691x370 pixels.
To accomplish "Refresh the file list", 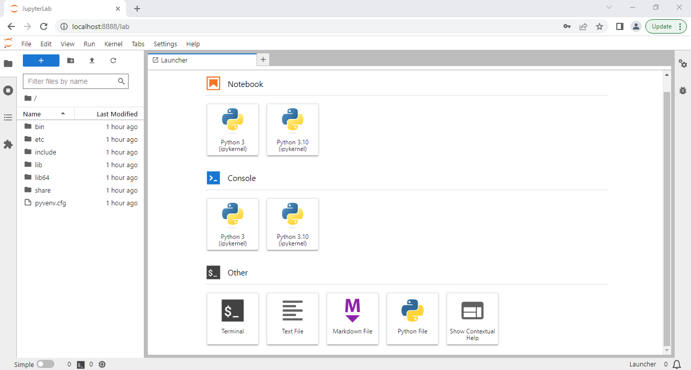I will (x=113, y=60).
